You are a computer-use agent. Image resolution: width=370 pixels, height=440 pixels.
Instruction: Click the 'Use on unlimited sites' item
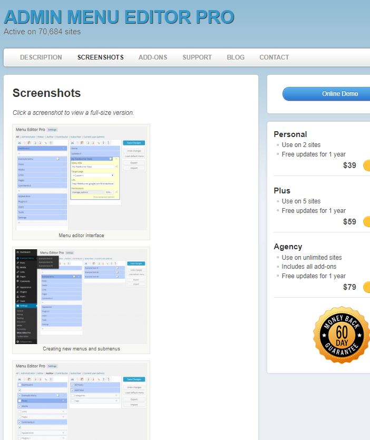pyautogui.click(x=311, y=258)
